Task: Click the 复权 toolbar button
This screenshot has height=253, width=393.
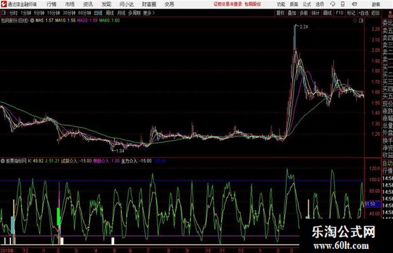Action: tap(280, 13)
